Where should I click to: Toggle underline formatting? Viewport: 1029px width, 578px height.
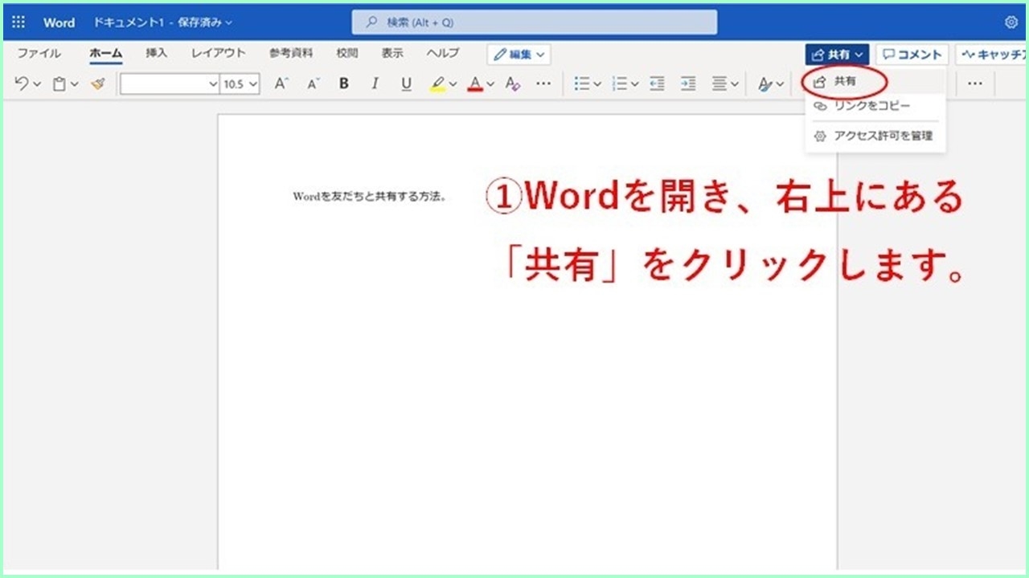406,83
